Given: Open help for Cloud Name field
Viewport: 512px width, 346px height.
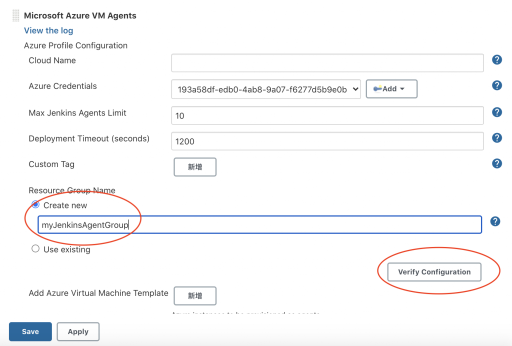Looking at the screenshot, I should click(496, 59).
